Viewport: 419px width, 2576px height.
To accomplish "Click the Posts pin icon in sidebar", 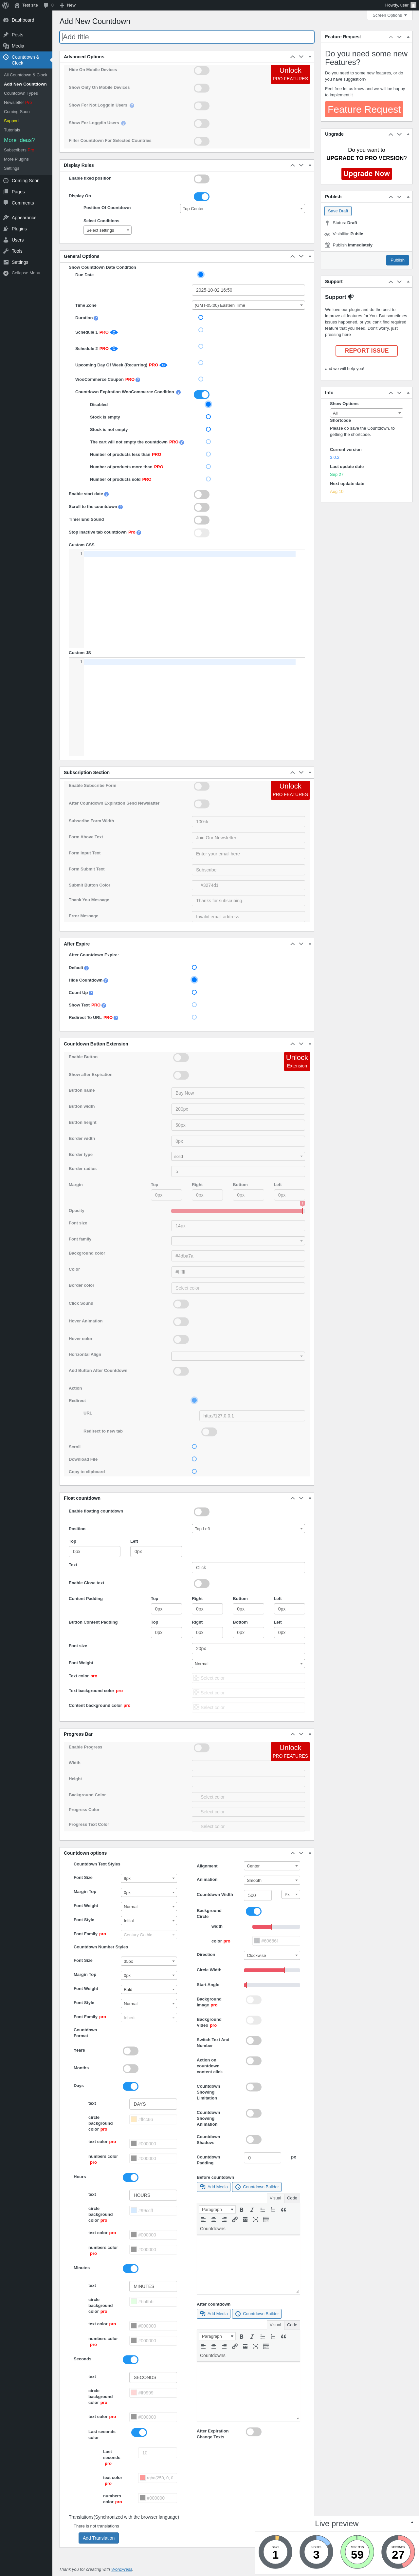I will 6,35.
